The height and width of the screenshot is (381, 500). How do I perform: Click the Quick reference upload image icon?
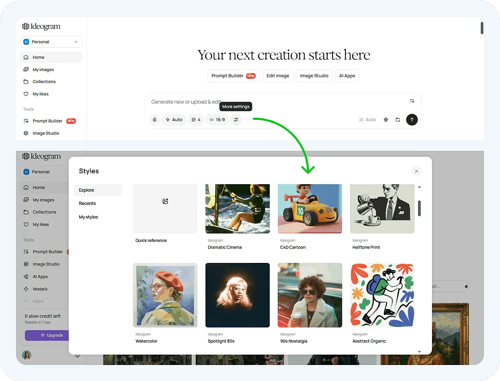pos(165,201)
